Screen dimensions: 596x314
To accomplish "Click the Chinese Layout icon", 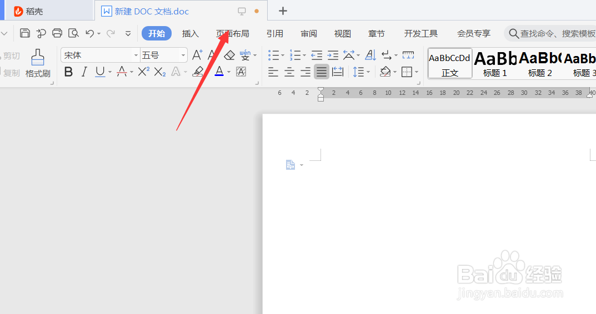I will 349,55.
